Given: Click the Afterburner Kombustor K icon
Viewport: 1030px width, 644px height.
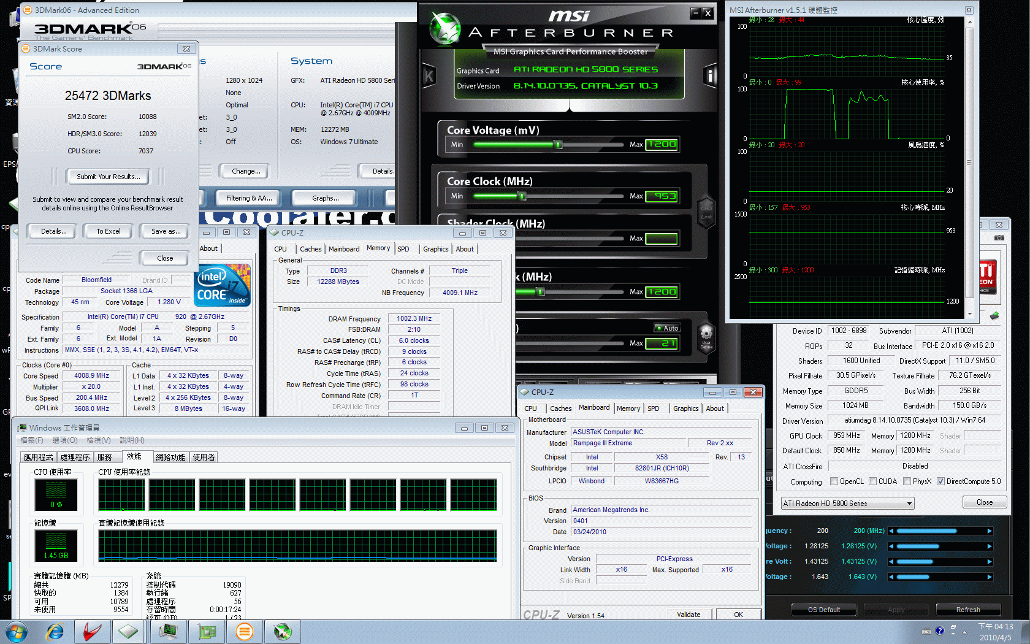Looking at the screenshot, I should 429,77.
